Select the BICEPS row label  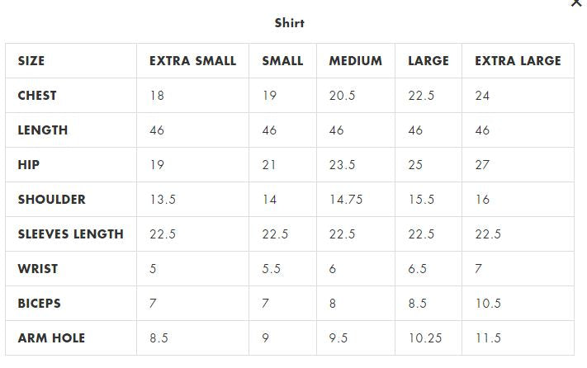[40, 304]
